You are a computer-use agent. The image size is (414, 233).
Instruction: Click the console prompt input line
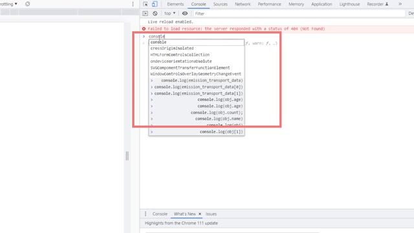(x=157, y=36)
